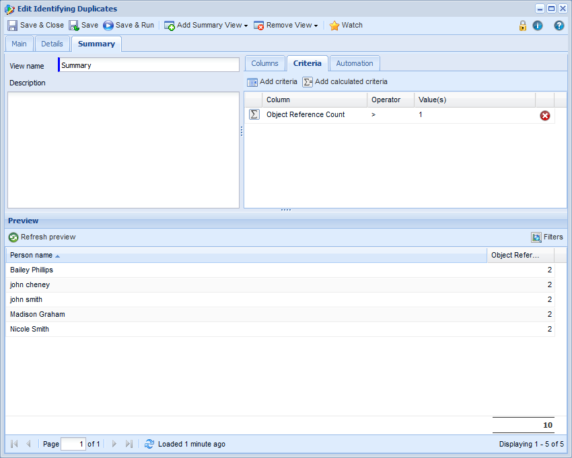Select the Nicole Smith row

280,329
